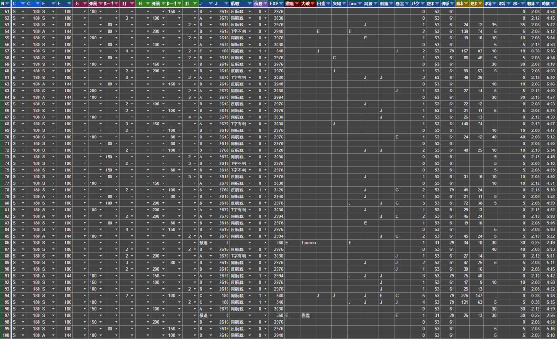Screen dimensions: 557x339
Task: Open the filter on the gold 燃料 header
Action: pyautogui.click(x=479, y=4)
